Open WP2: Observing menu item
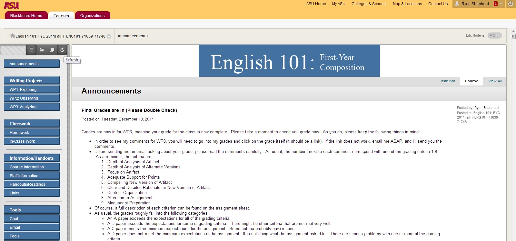This screenshot has height=241, width=516. 32,98
